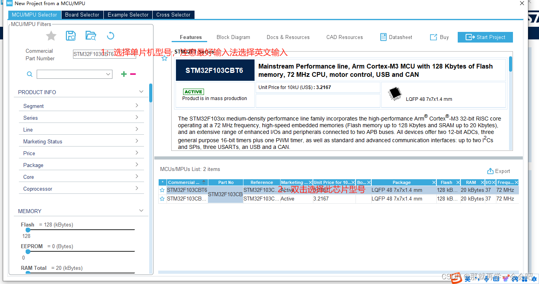Expand the Package filter

click(137, 165)
